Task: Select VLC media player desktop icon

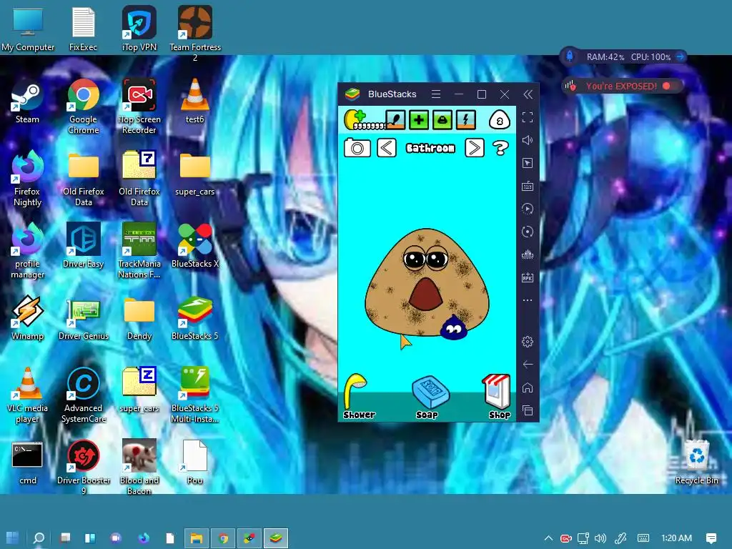Action: click(x=27, y=396)
